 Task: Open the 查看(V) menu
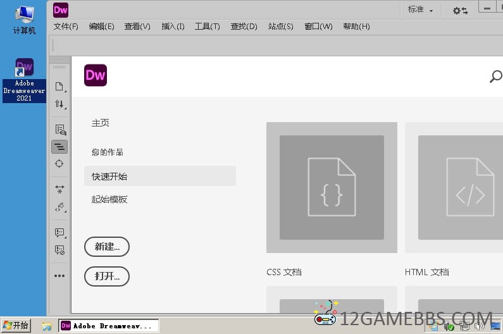point(137,27)
